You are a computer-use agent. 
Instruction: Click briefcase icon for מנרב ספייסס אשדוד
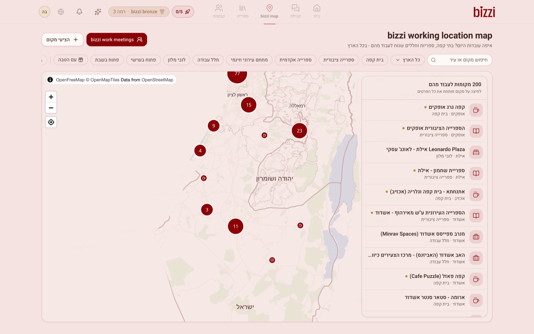tap(476, 237)
